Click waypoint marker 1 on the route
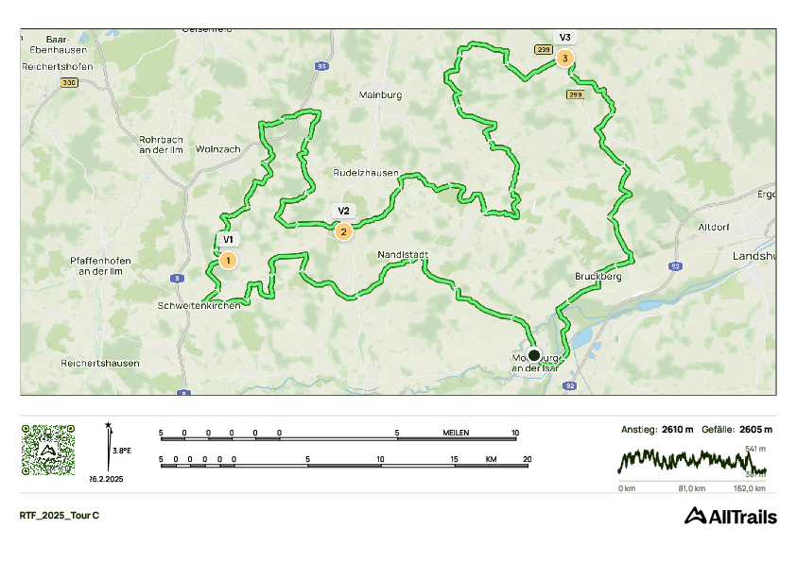This screenshot has height=563, width=797. (228, 261)
